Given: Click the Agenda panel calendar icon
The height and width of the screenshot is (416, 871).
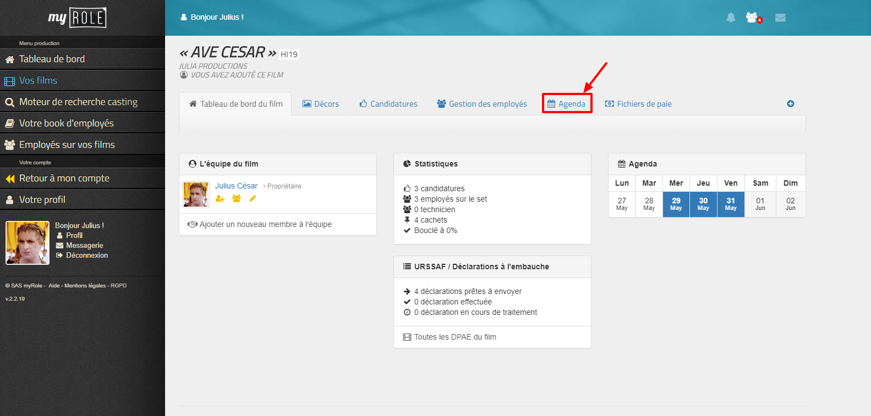Looking at the screenshot, I should tap(622, 164).
